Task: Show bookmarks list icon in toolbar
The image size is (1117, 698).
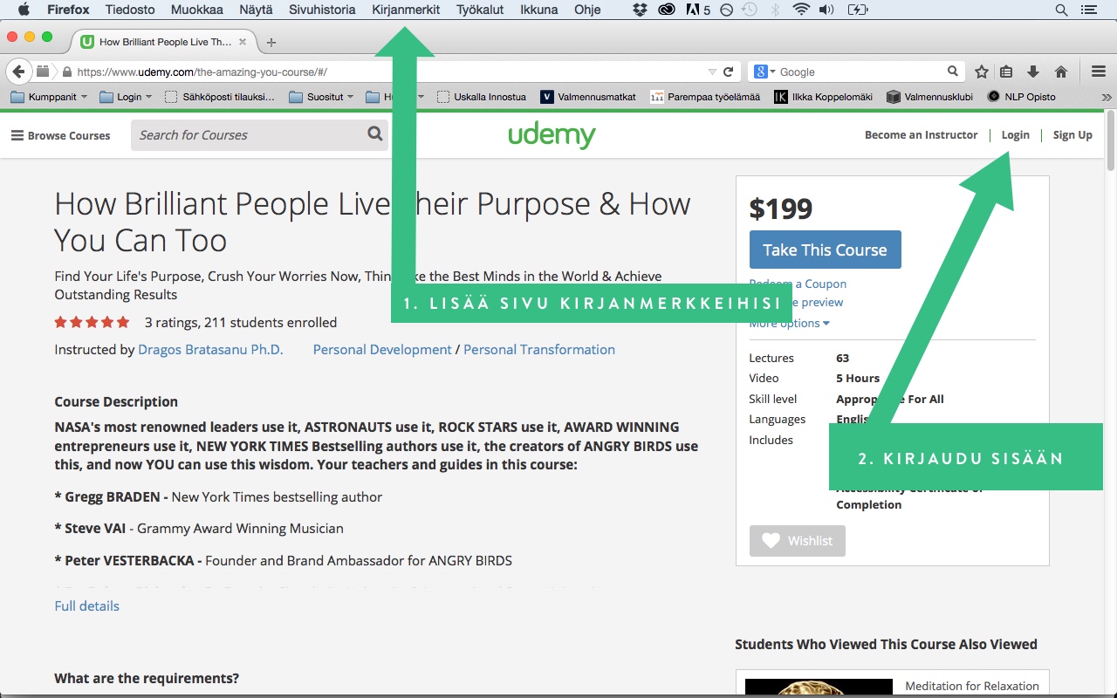Action: 1006,72
